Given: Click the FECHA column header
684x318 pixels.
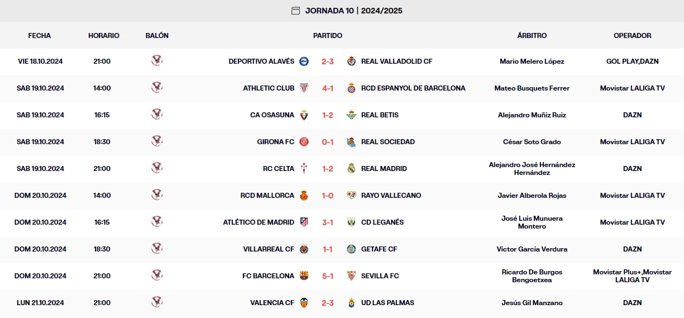Looking at the screenshot, I should click(x=40, y=36).
